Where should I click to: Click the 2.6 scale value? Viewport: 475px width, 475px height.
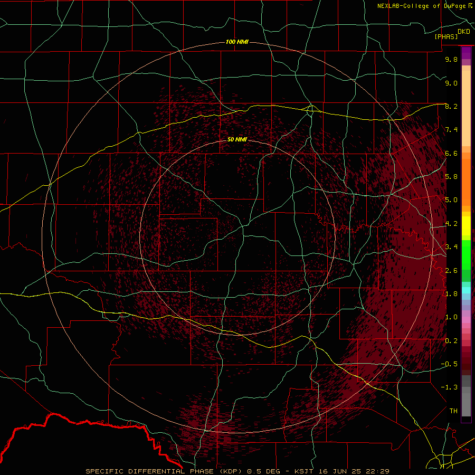451,270
